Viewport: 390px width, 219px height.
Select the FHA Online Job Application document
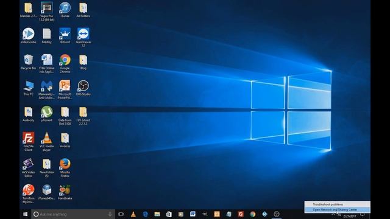click(47, 63)
